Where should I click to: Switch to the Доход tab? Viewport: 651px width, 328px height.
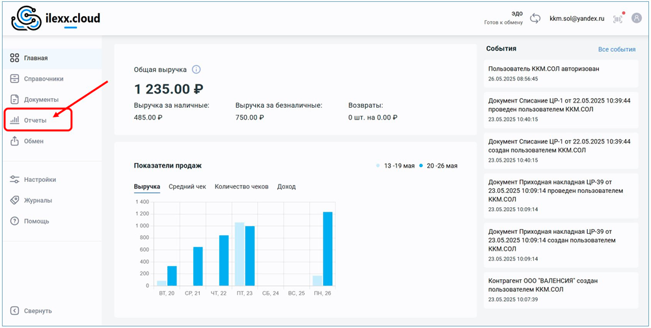coord(286,186)
